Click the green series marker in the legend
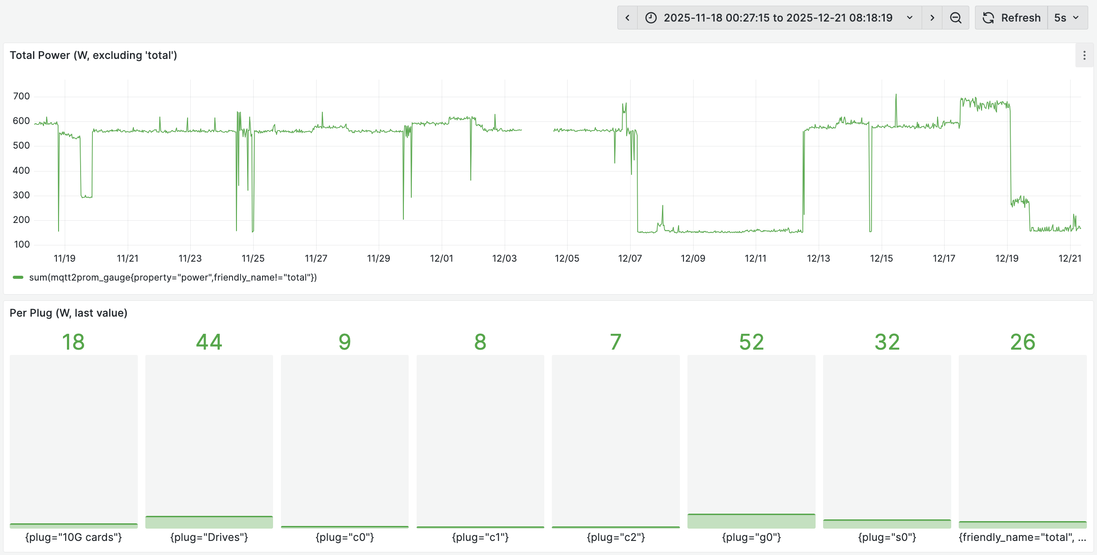The height and width of the screenshot is (555, 1097). point(18,277)
